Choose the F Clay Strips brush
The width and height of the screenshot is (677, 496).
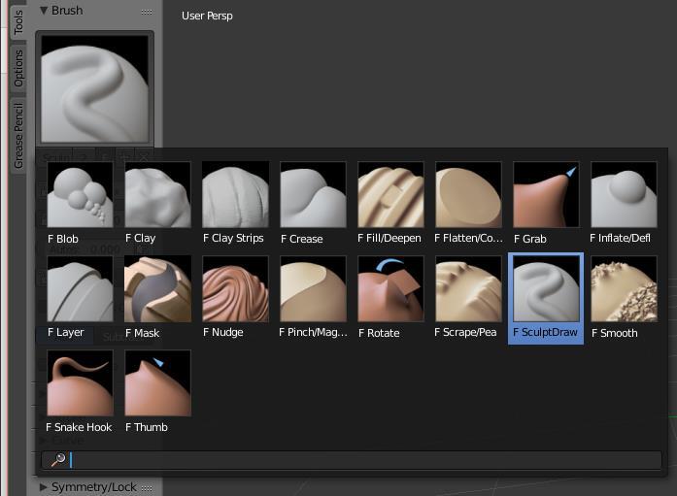pyautogui.click(x=235, y=204)
